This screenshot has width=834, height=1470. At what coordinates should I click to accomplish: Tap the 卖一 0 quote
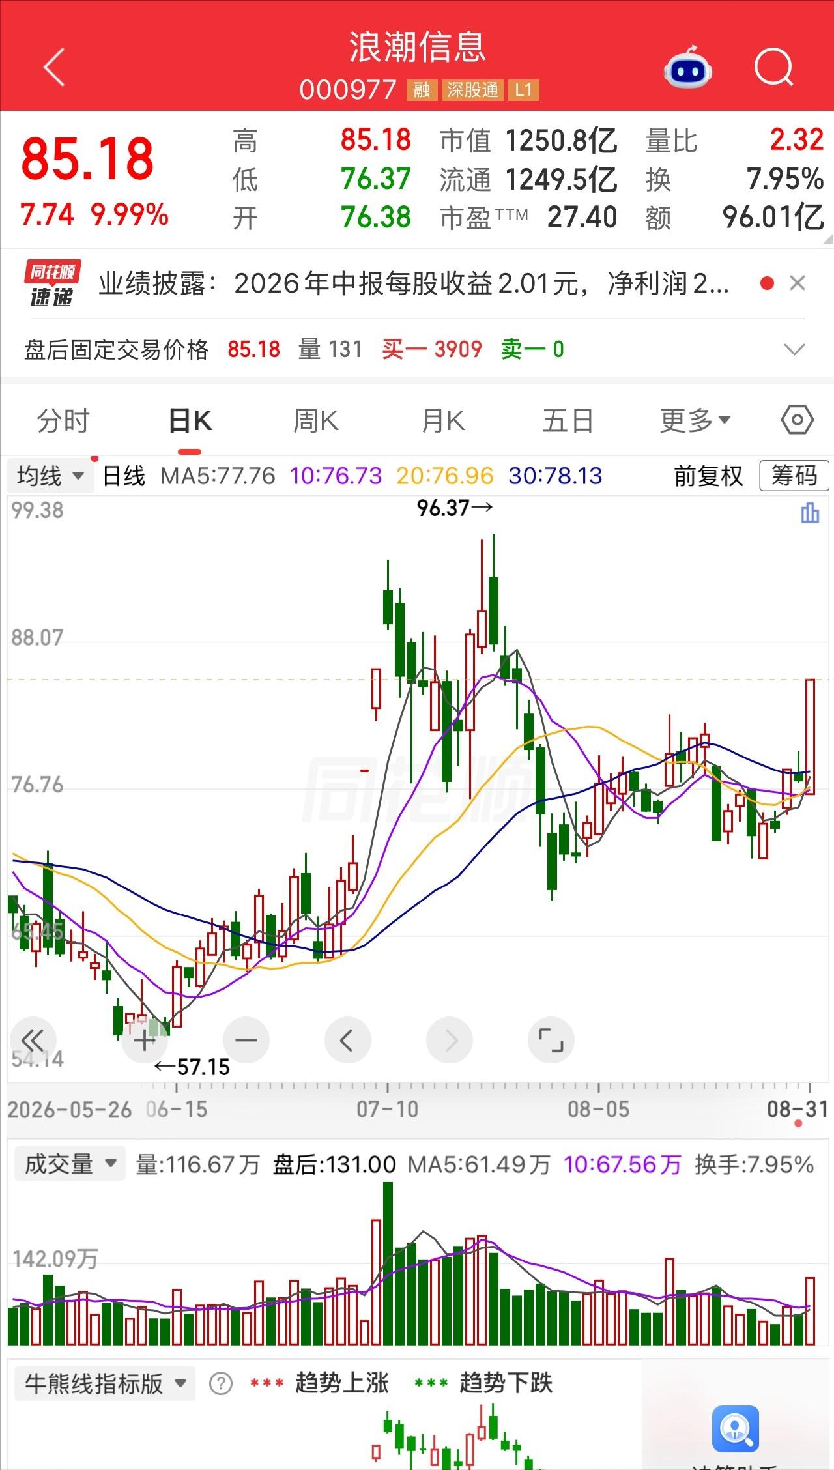(532, 350)
